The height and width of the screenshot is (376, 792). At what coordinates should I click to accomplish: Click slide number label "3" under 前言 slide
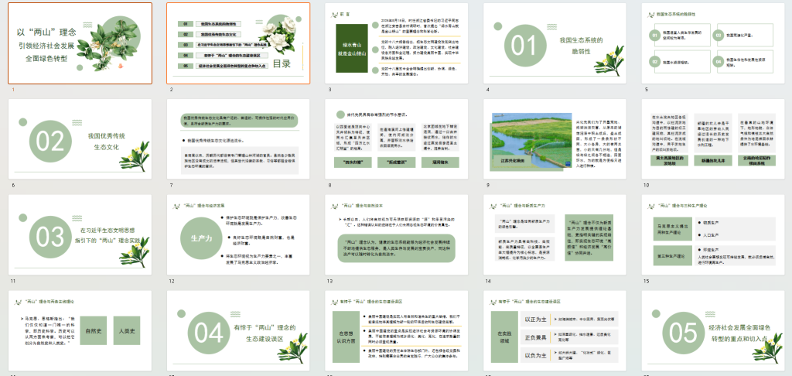coord(329,90)
